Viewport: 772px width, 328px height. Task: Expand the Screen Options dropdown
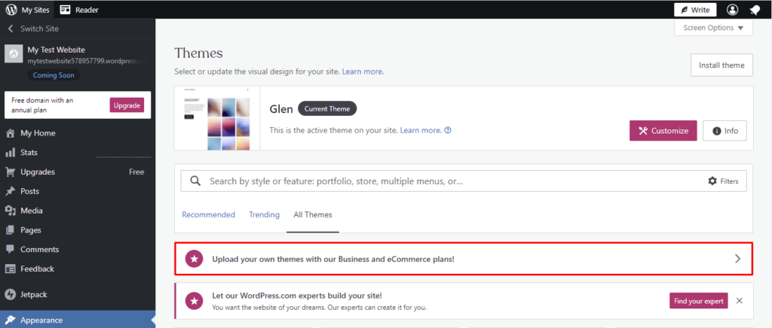tap(713, 28)
